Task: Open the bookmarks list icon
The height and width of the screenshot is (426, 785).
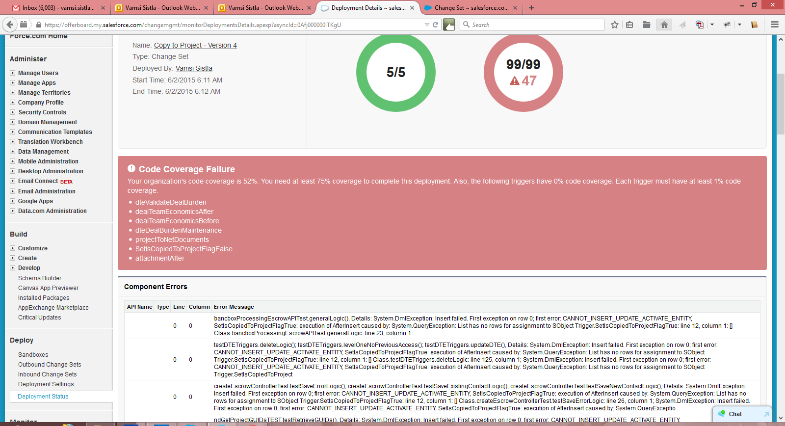Action: [629, 25]
